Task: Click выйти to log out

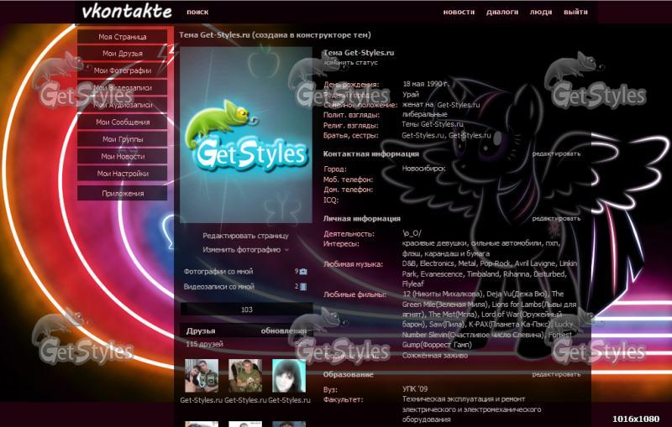Action: pos(575,13)
